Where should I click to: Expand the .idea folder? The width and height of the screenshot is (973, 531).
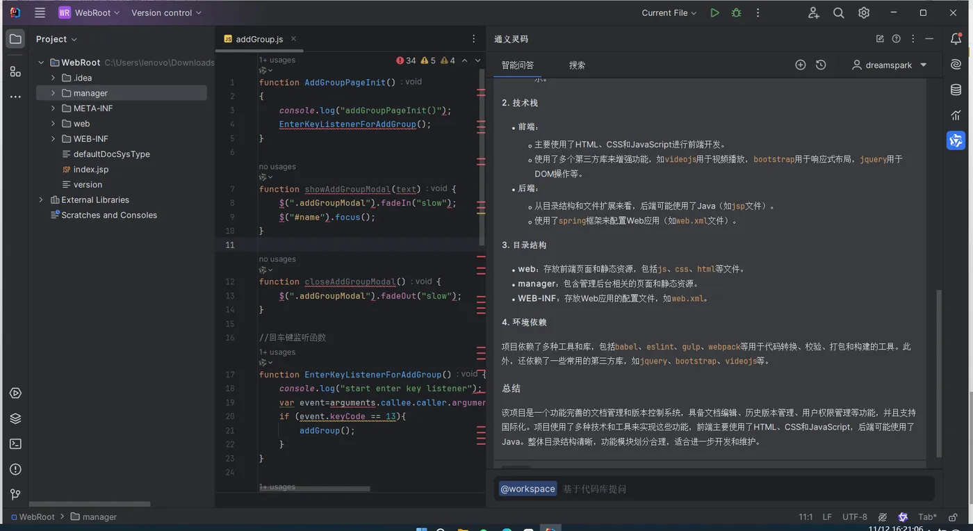53,78
